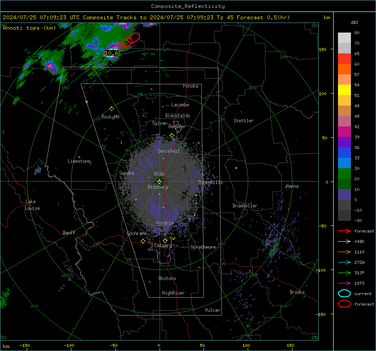Image resolution: width=376 pixels, height=351 pixels.
Task: Select the Okotoks label
Action: click(167, 278)
